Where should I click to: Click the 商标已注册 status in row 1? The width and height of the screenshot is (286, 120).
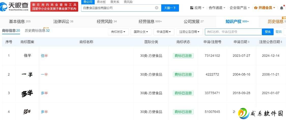click(183, 56)
